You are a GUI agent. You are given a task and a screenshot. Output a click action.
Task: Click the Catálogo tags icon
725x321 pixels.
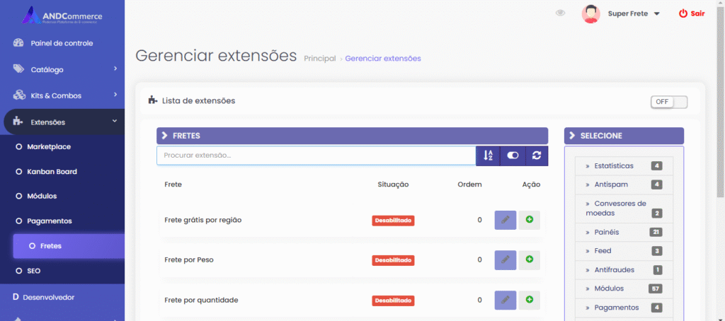18,69
